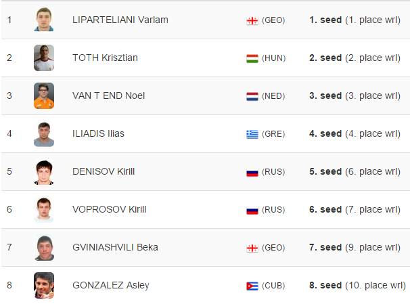Open LIPARTELIANI Varlam's profile photo
The width and height of the screenshot is (410, 304).
[x=44, y=20]
